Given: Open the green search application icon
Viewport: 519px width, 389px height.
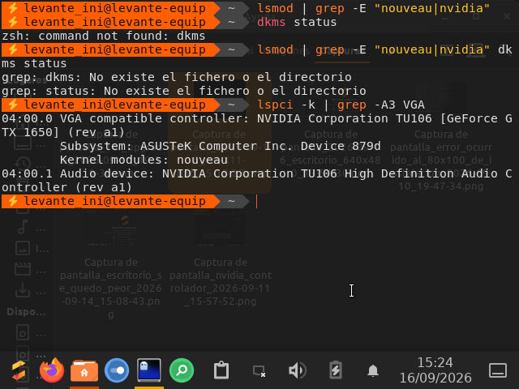Looking at the screenshot, I should point(182,370).
